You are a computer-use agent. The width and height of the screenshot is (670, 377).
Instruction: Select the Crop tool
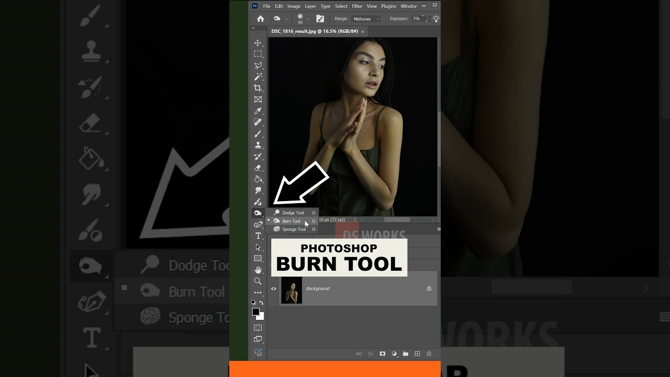click(x=258, y=88)
